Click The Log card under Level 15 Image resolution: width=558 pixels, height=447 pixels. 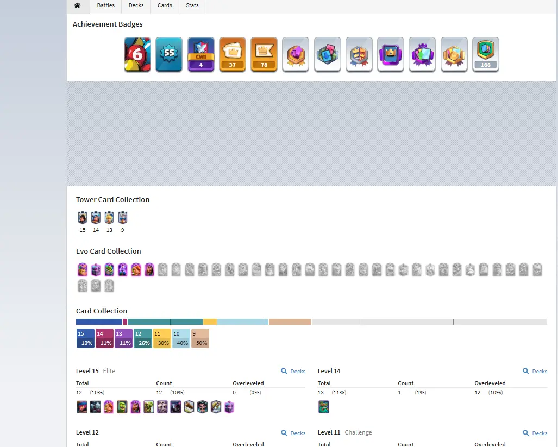click(x=189, y=407)
